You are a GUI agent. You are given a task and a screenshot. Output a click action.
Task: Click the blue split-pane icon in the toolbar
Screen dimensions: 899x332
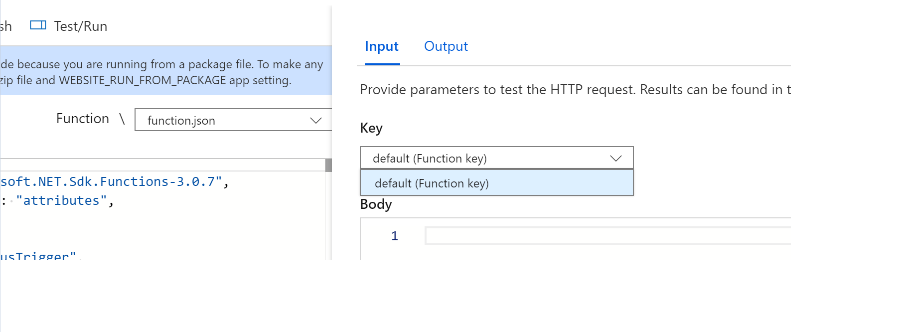[38, 25]
